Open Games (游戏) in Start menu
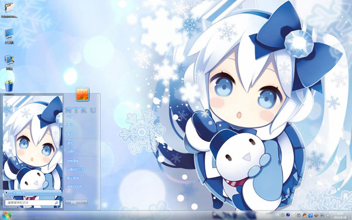 pos(70,143)
